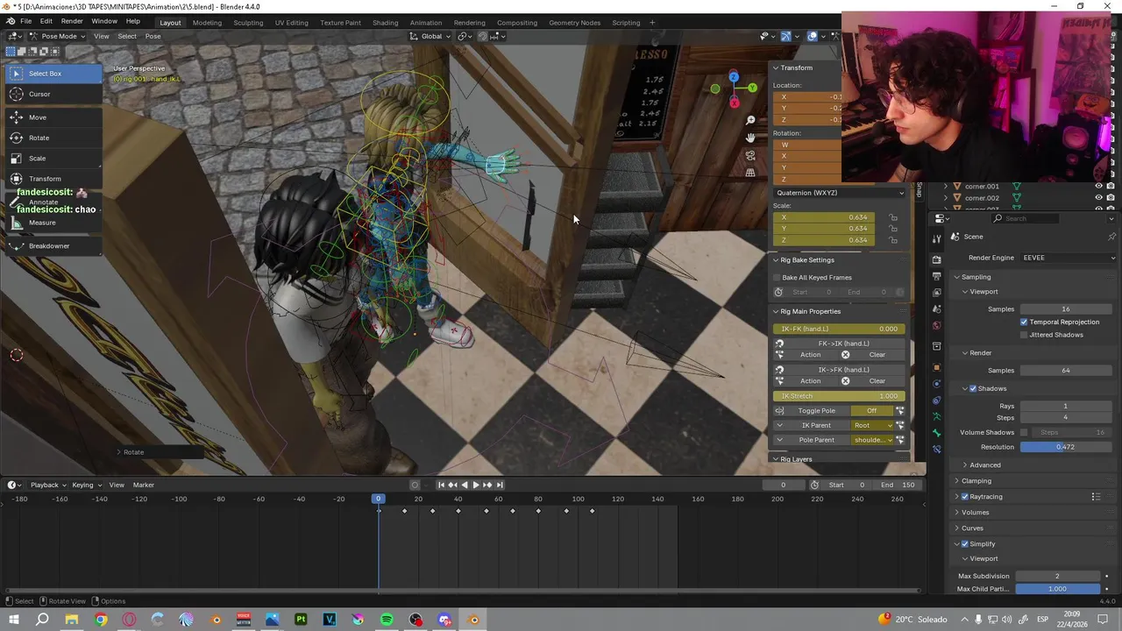The height and width of the screenshot is (631, 1122).
Task: Select the Measure tool
Action: 53,223
